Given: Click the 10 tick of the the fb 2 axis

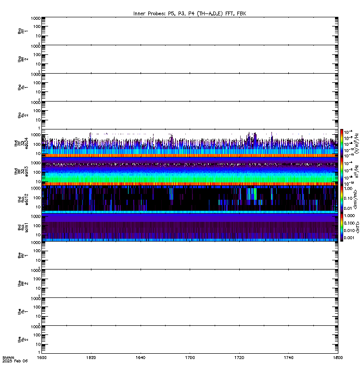Looking at the screenshot, I should [x=38, y=344].
